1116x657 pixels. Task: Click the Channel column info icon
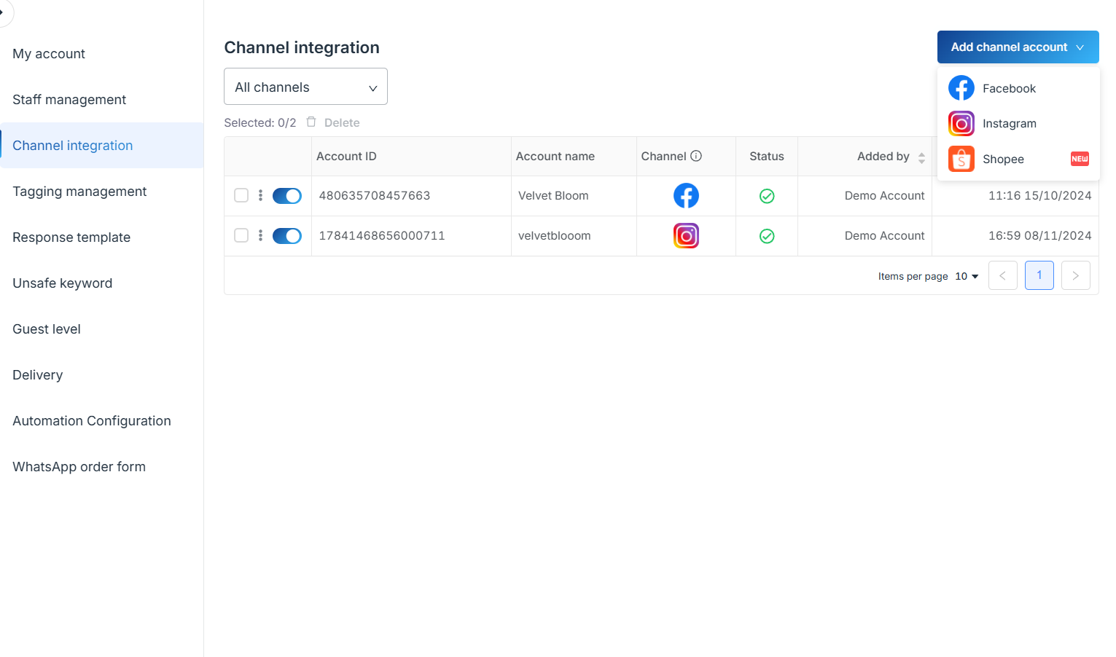696,156
